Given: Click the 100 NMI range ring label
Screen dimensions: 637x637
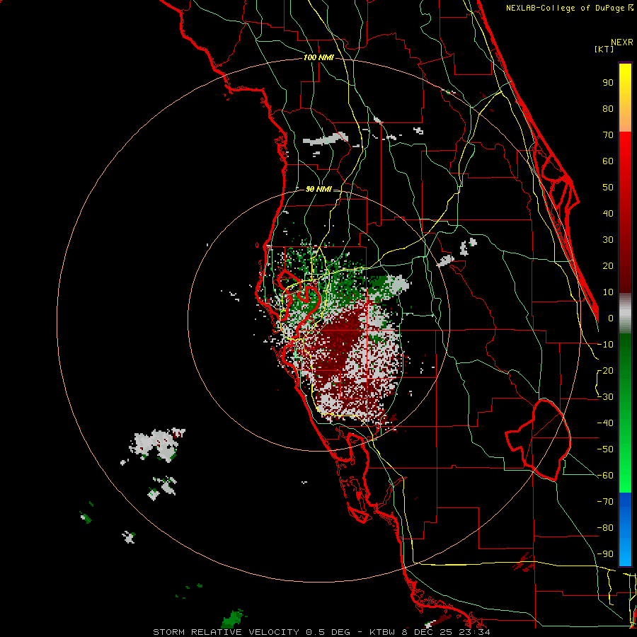Looking at the screenshot, I should [318, 58].
